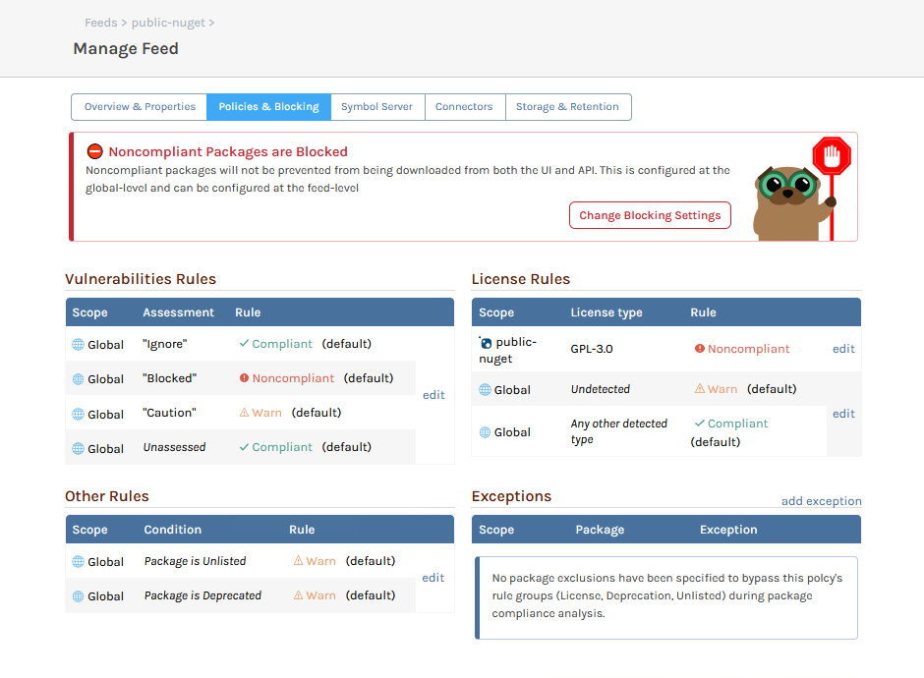Edit the Other Rules section
The width and height of the screenshot is (924, 678).
tap(433, 578)
